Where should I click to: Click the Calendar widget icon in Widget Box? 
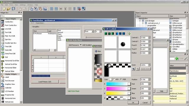tap(3, 88)
